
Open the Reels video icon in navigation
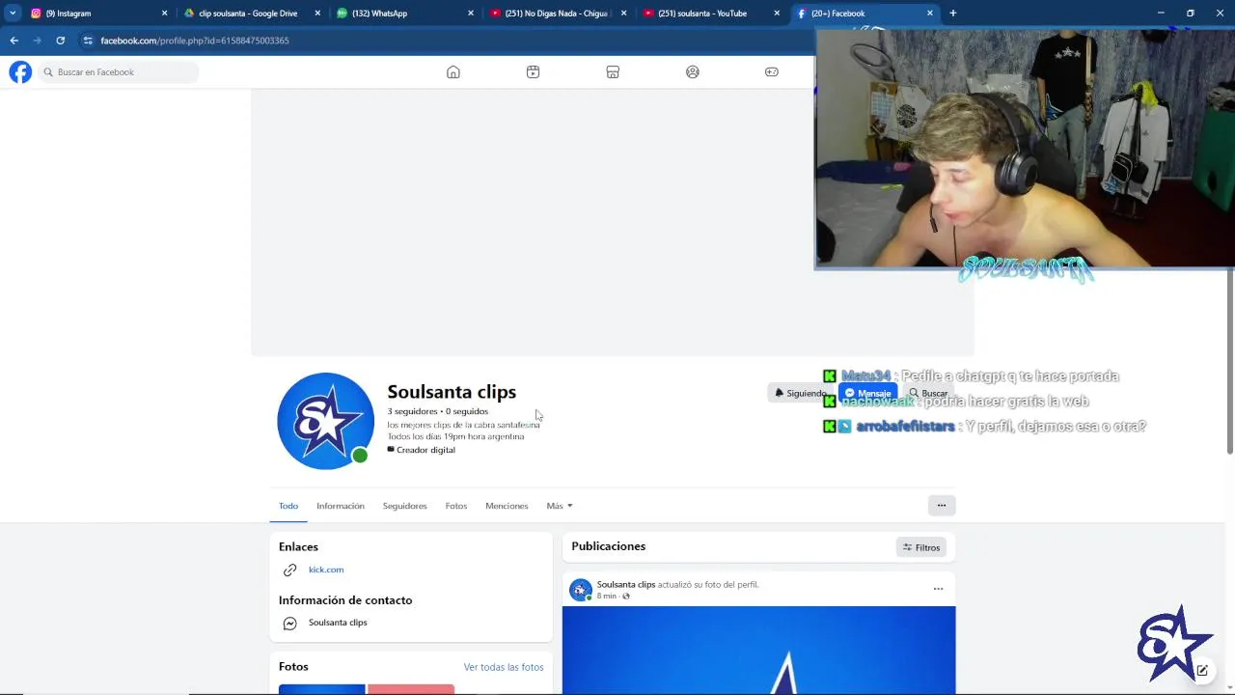(x=533, y=72)
